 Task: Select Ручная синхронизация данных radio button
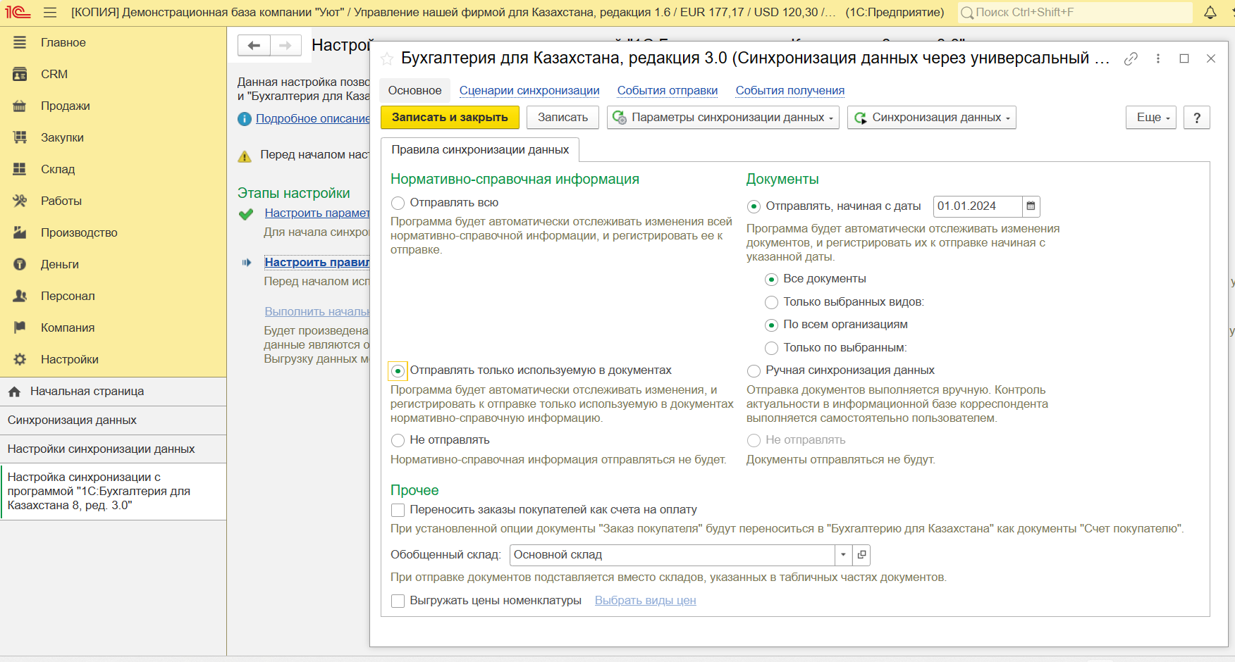(x=754, y=371)
